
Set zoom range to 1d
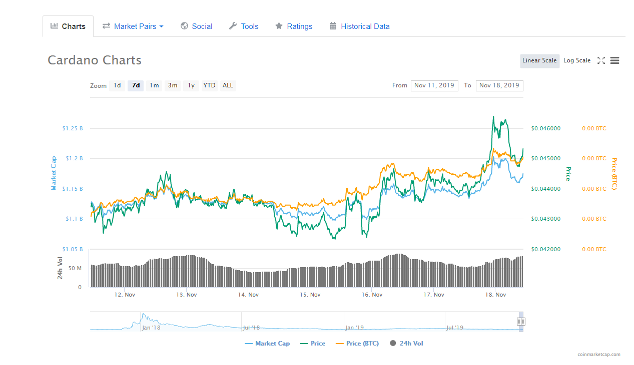[117, 85]
